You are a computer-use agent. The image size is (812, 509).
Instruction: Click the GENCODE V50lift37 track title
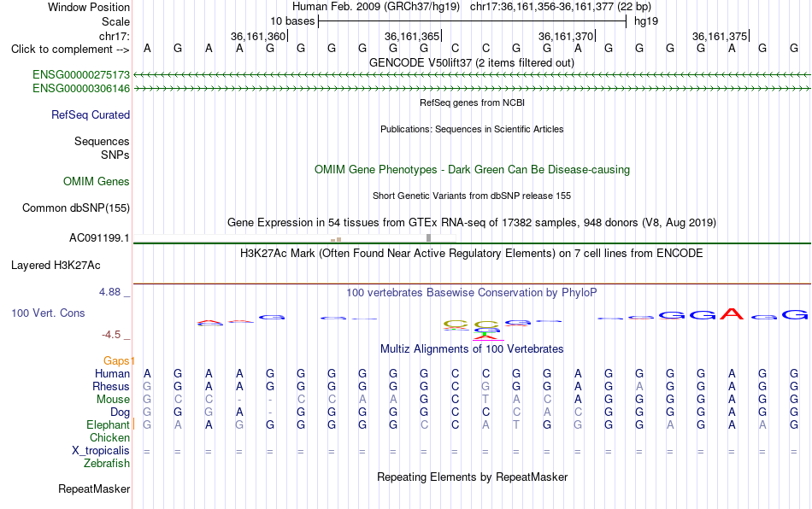click(472, 62)
